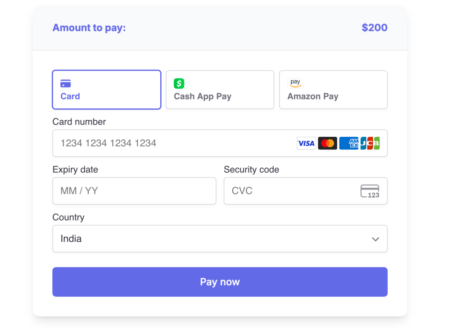Click the Visa card logo
This screenshot has height=334, width=461.
pyautogui.click(x=306, y=143)
